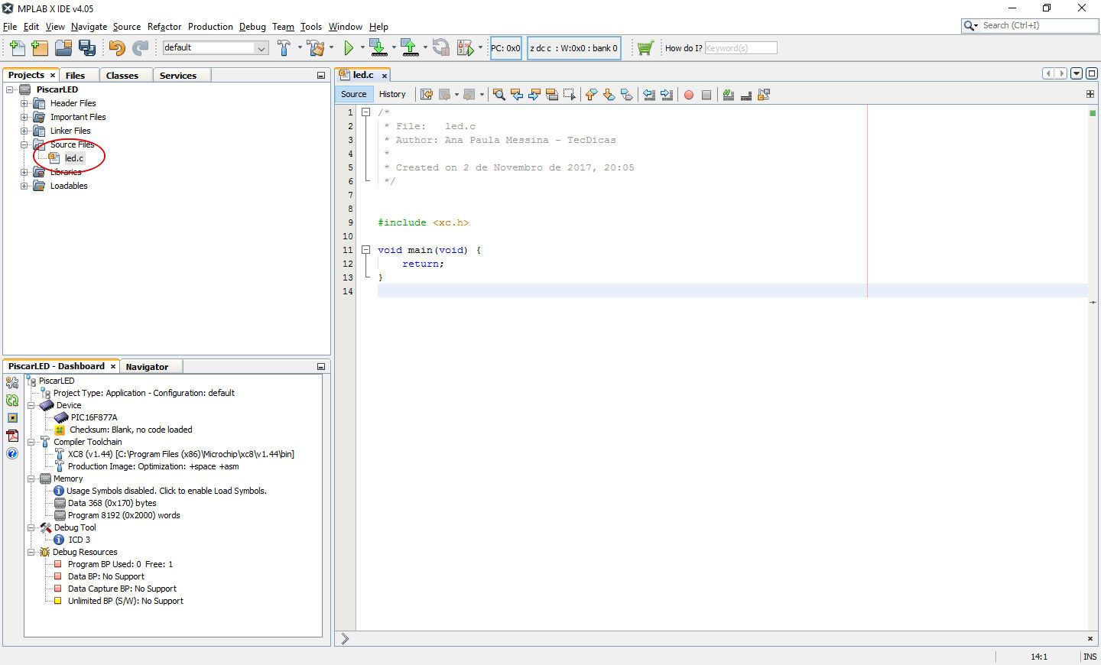Click the Dashboard PDF datasheet icon
1101x665 pixels.
12,436
